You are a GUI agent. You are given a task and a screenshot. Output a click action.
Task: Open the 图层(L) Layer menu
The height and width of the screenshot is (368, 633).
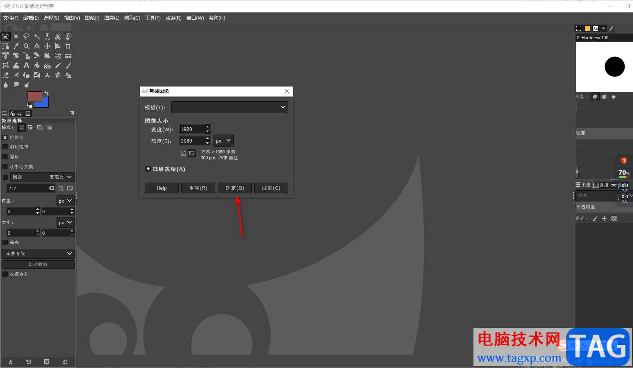(112, 18)
